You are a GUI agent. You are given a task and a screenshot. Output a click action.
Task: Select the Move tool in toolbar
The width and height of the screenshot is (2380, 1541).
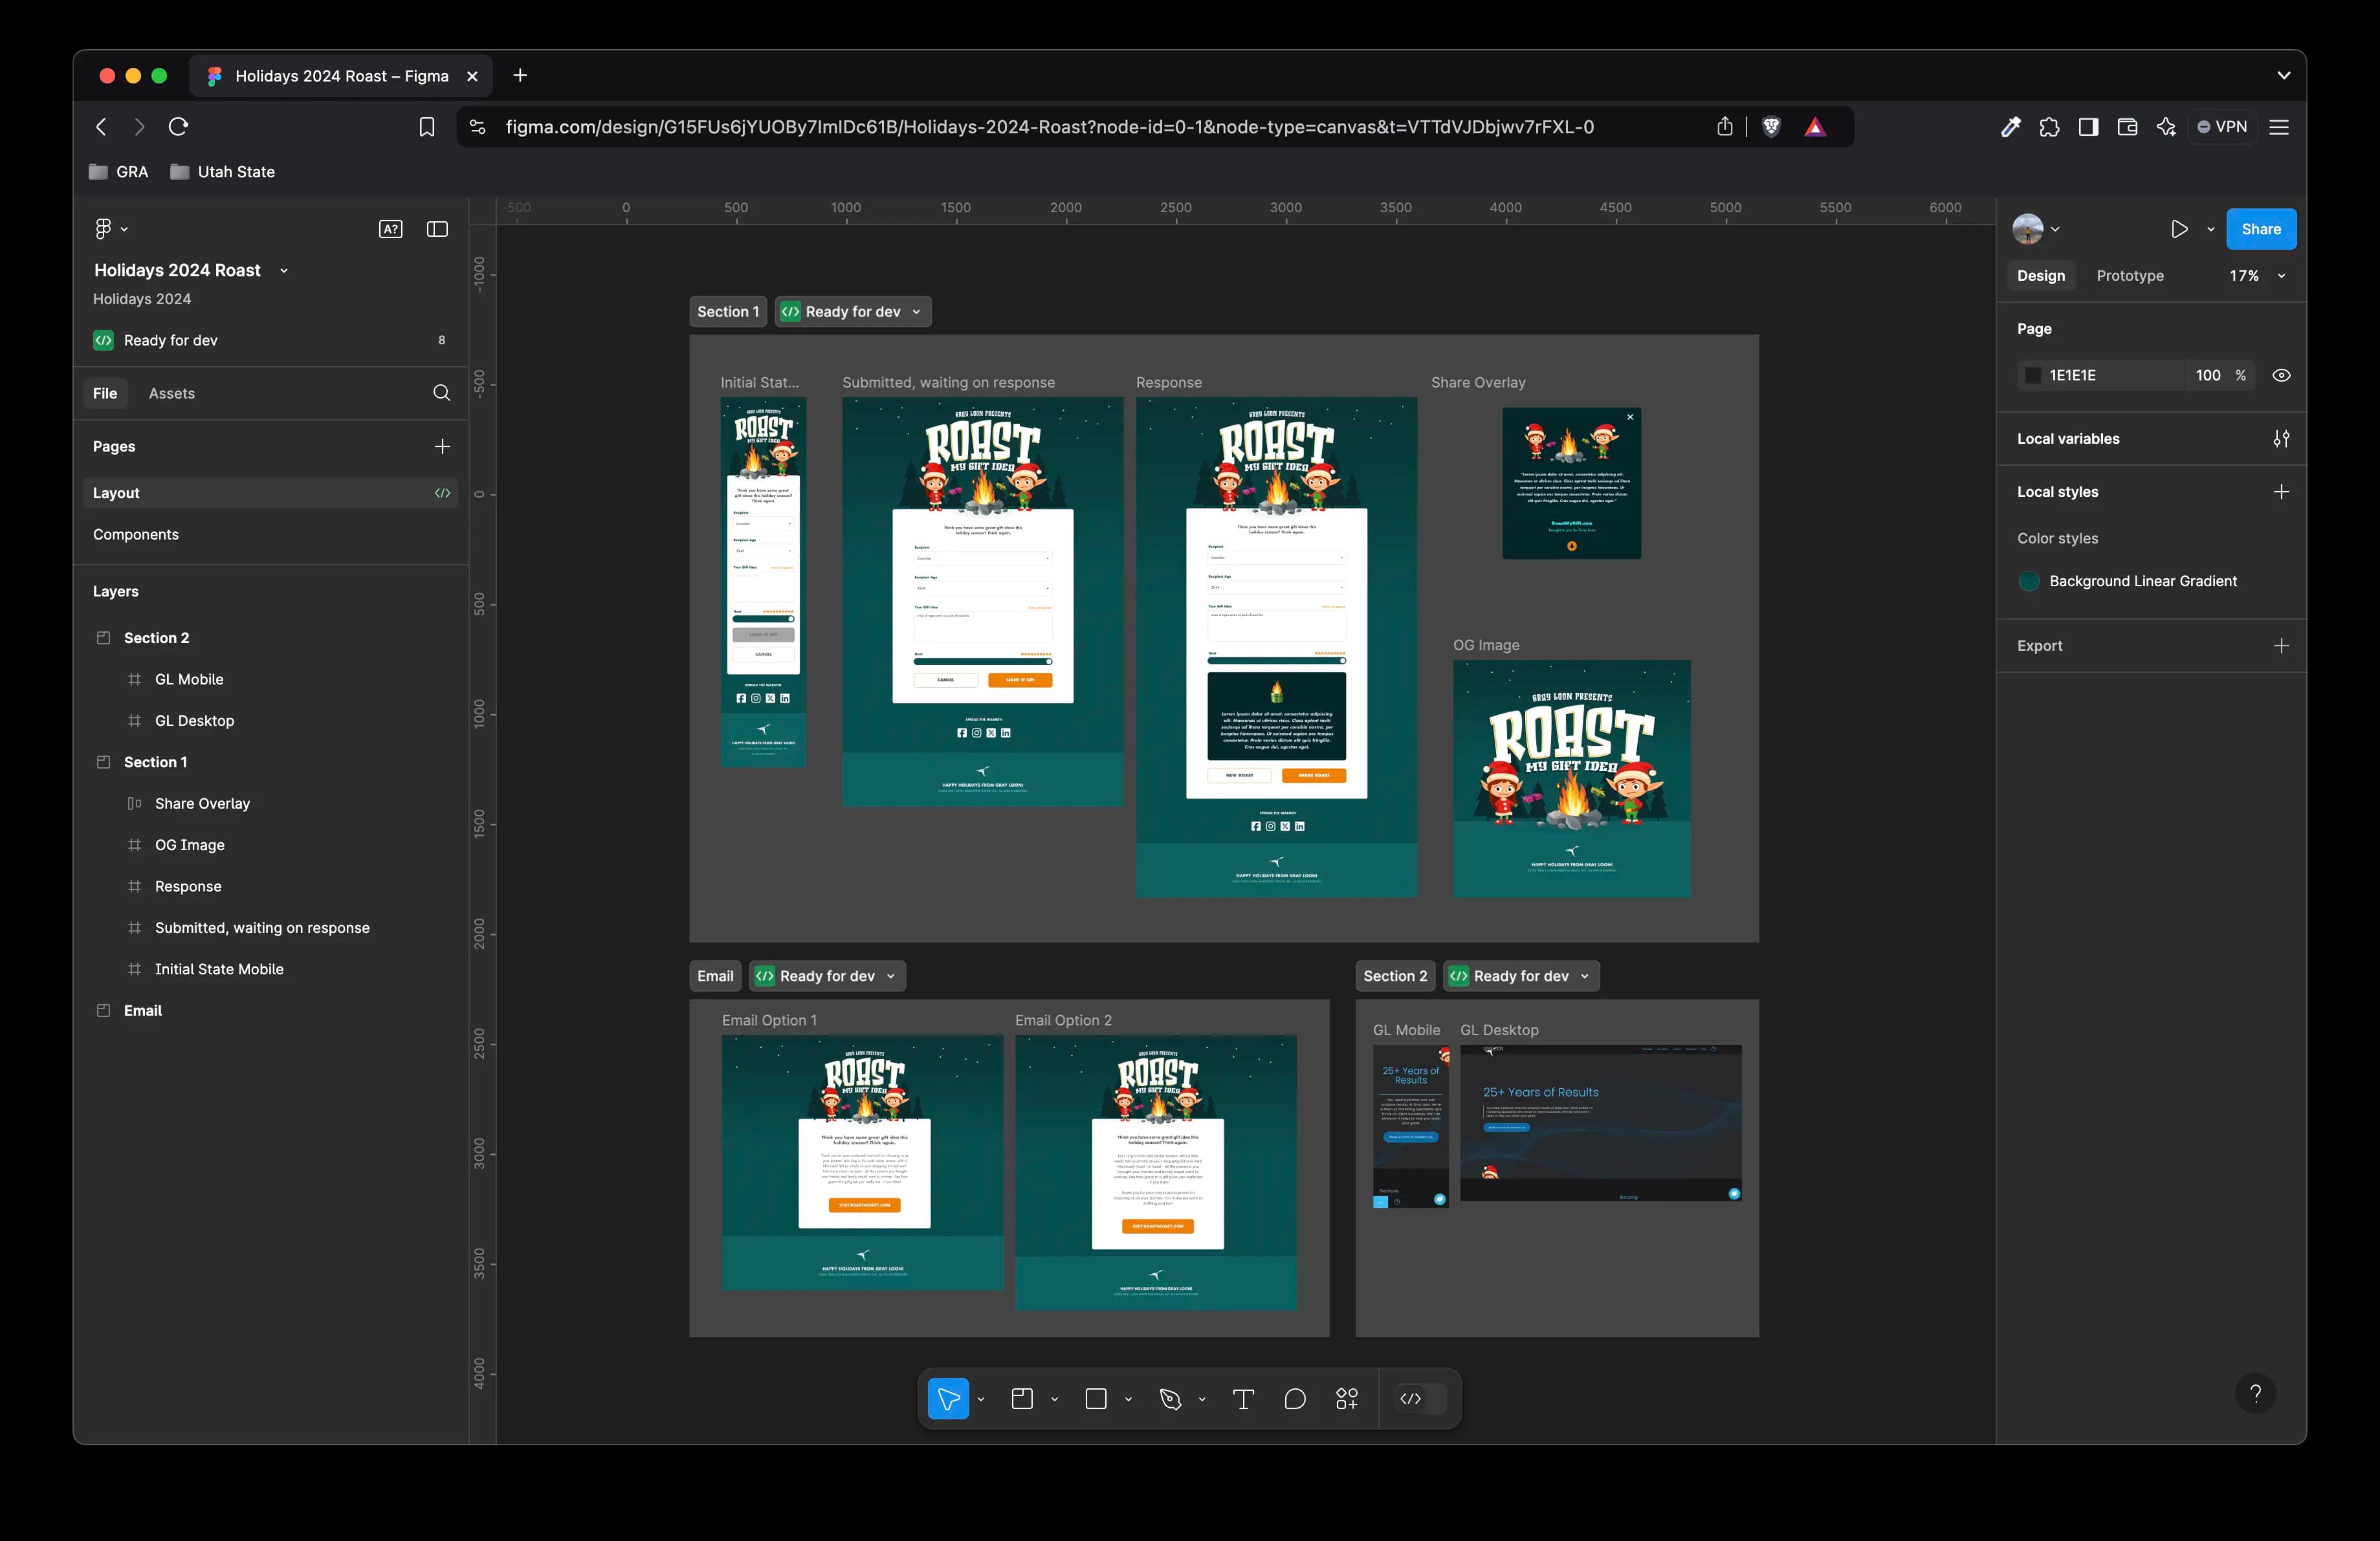tap(948, 1399)
